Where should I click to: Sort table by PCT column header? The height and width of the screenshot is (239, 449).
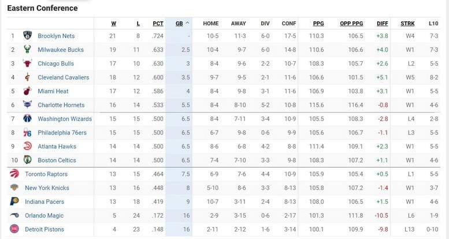[158, 24]
